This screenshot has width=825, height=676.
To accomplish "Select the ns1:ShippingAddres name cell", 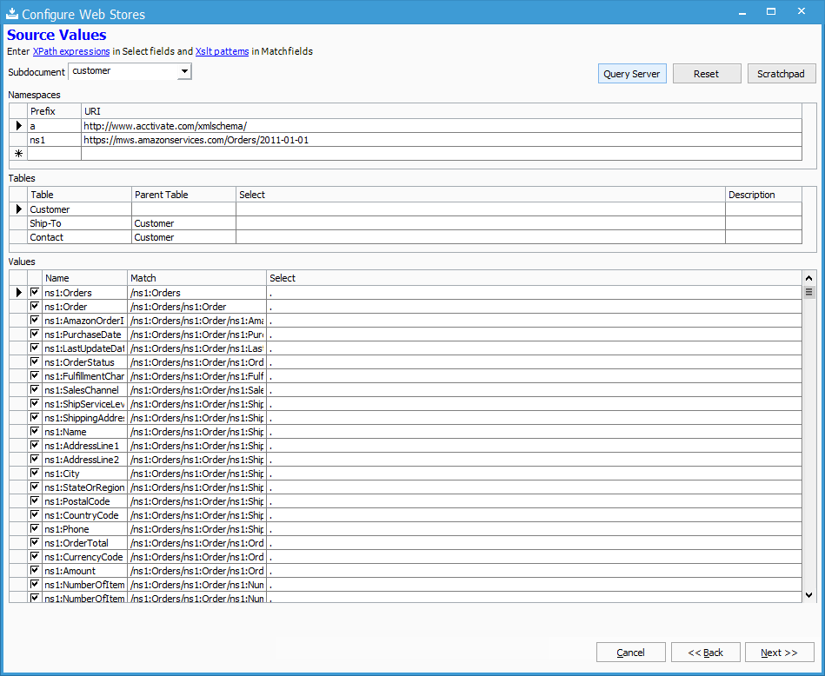I will [x=84, y=418].
